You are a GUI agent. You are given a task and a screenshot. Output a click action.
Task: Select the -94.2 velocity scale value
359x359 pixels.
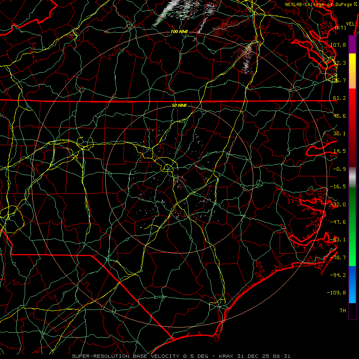338,275
